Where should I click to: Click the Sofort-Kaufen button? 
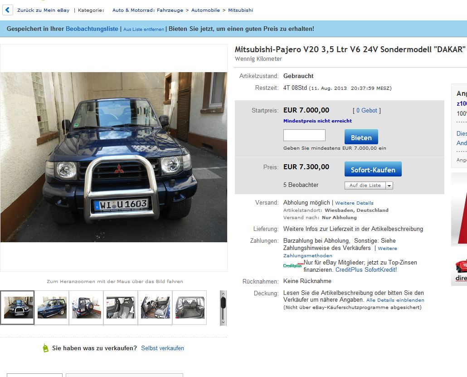point(373,169)
